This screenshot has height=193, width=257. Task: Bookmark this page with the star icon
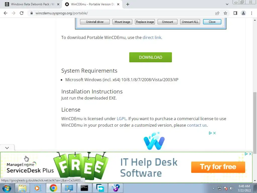click(x=225, y=13)
